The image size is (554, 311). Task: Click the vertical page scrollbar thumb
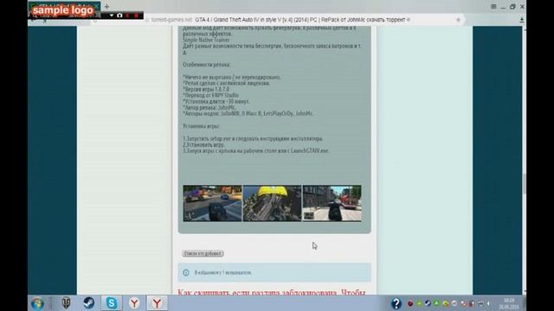524,183
